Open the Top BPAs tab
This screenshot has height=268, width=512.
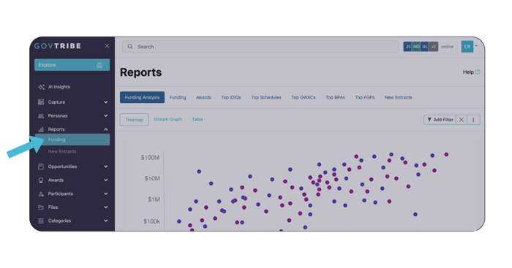click(x=335, y=97)
